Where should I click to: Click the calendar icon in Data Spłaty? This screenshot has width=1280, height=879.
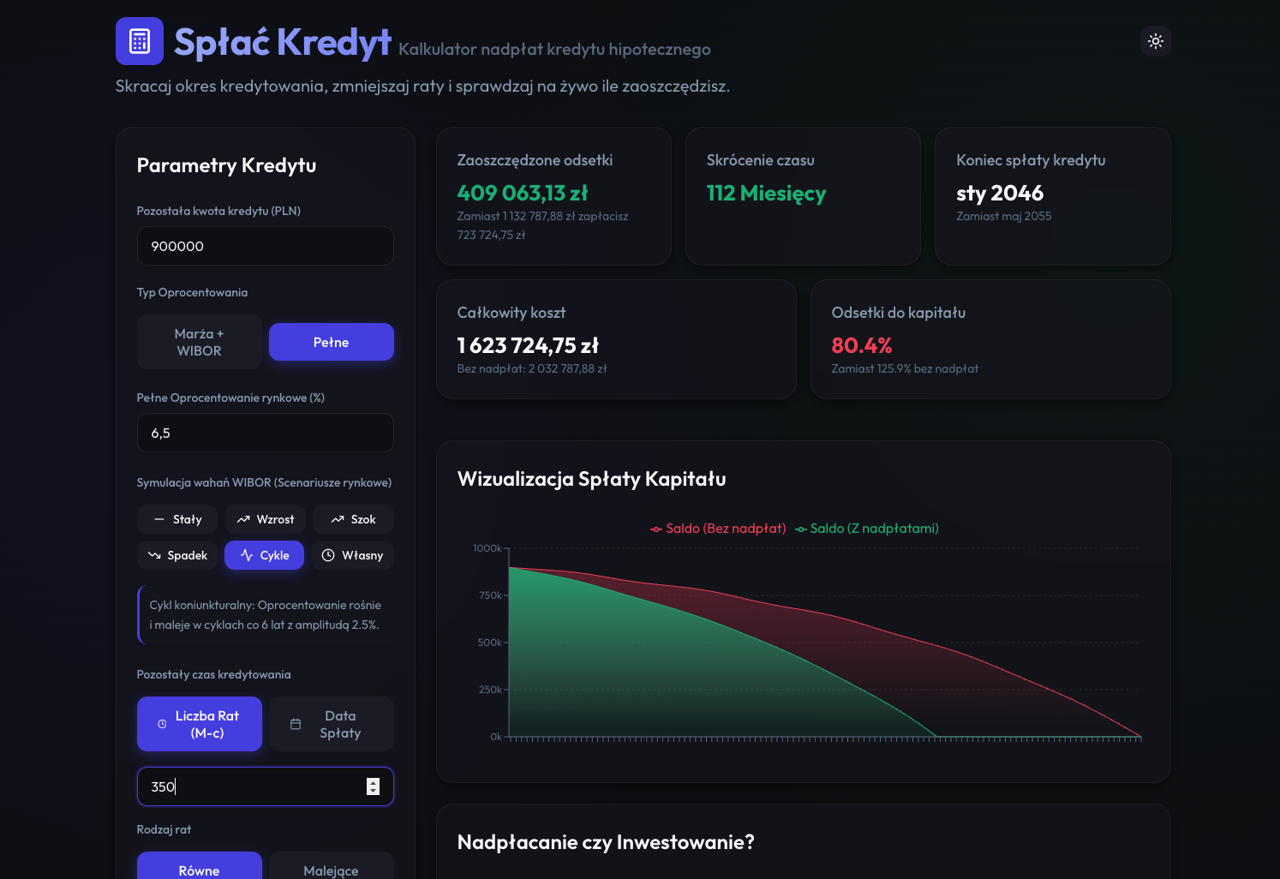(x=296, y=725)
